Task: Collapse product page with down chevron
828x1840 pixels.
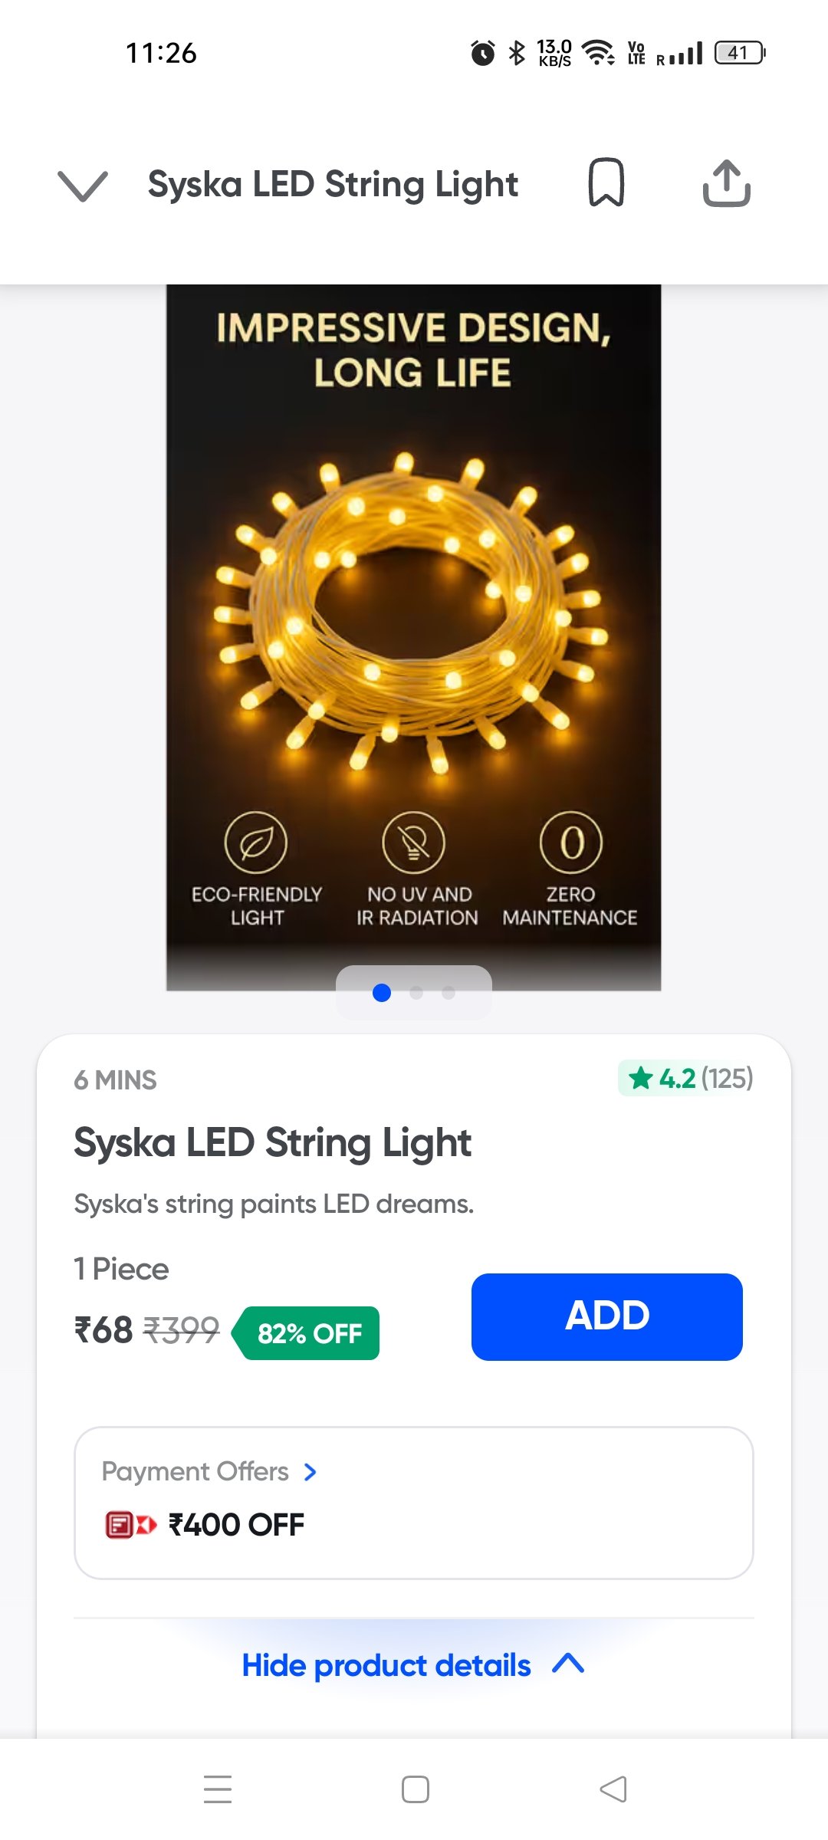Action: point(83,186)
